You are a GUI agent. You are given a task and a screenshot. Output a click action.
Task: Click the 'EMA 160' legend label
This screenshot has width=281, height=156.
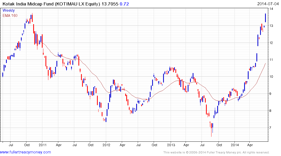(x=10, y=16)
